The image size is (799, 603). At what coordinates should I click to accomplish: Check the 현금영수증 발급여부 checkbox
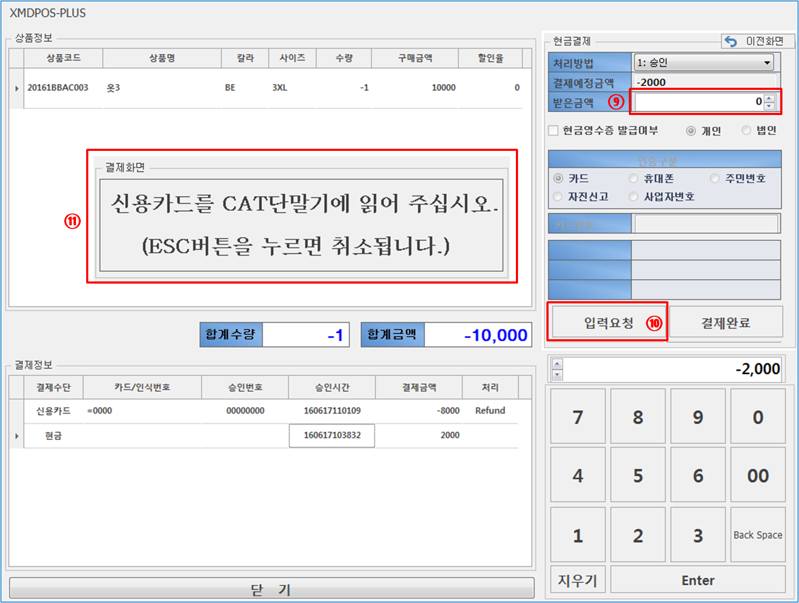[553, 131]
